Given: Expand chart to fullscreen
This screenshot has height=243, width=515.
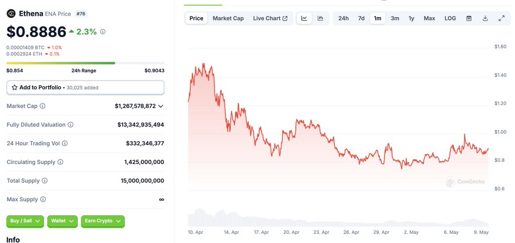Looking at the screenshot, I should click(501, 18).
